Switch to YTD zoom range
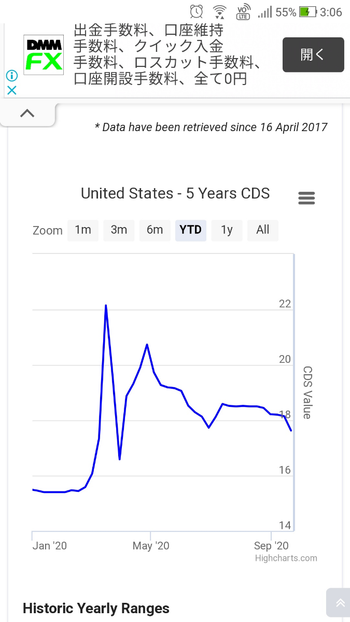This screenshot has width=350, height=622. pos(191,230)
